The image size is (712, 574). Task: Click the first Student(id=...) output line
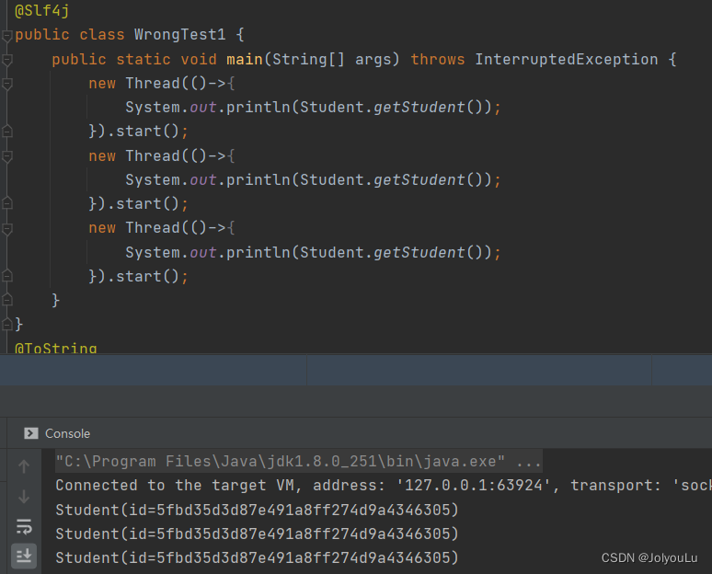point(257,510)
